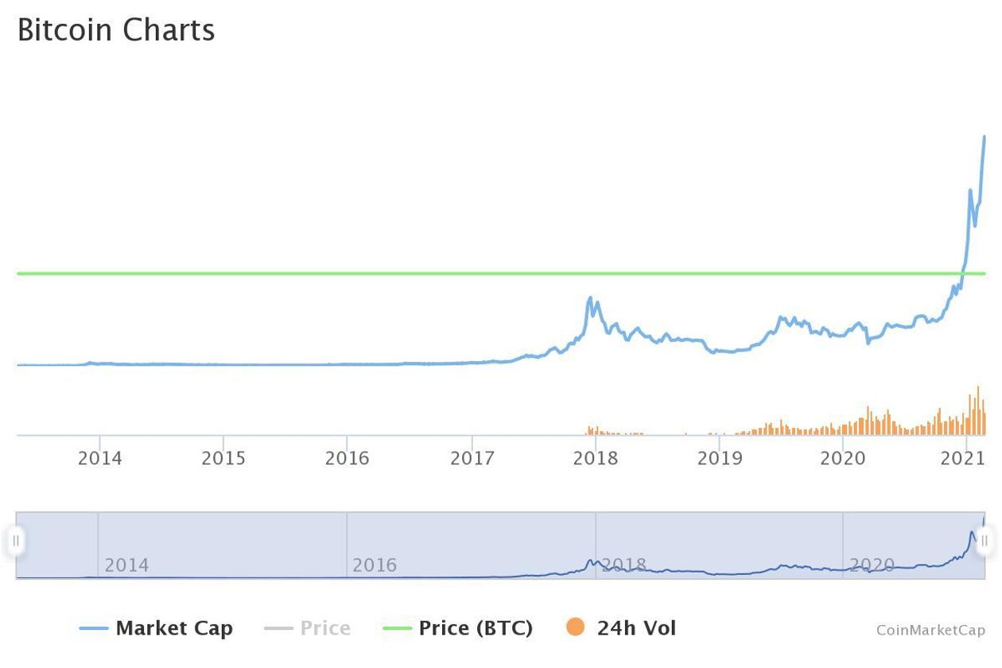Click the left range navigator handle
The image size is (1002, 668).
(x=16, y=542)
